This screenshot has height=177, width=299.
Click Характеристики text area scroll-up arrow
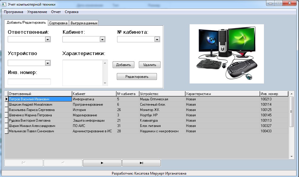(105, 63)
